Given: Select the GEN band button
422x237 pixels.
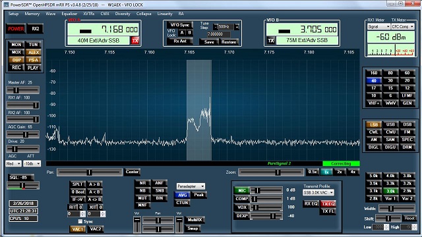Looking at the screenshot, I should (407, 103).
